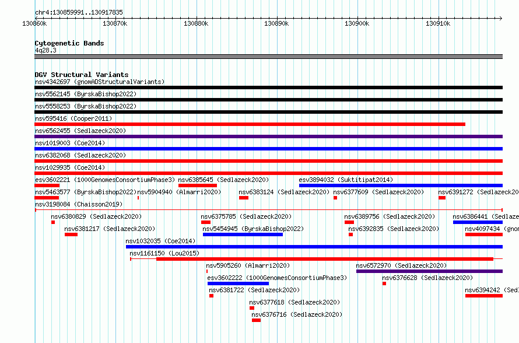
Task: Select the nsv6380829 Sedlazeck2020 label
Action: tap(96, 216)
